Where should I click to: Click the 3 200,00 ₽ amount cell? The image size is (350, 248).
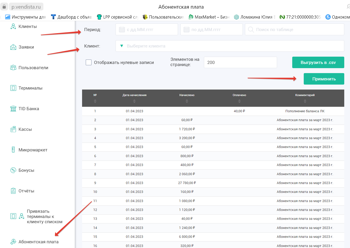coord(187,138)
